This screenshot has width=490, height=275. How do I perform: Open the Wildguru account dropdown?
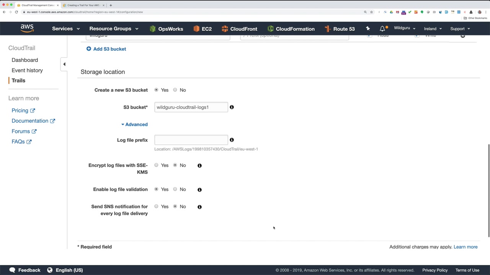[x=405, y=28]
